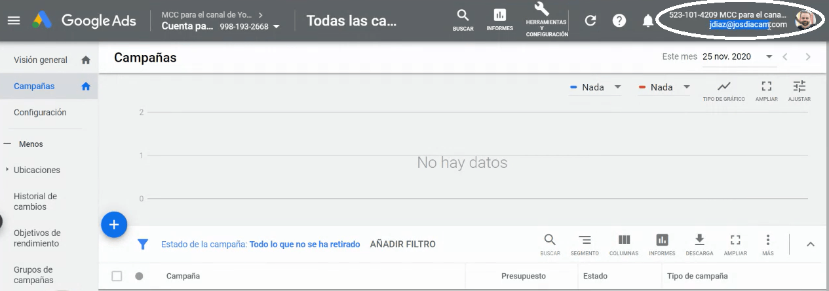Image resolution: width=829 pixels, height=291 pixels.
Task: Collapse chart with up chevron
Action: point(810,244)
